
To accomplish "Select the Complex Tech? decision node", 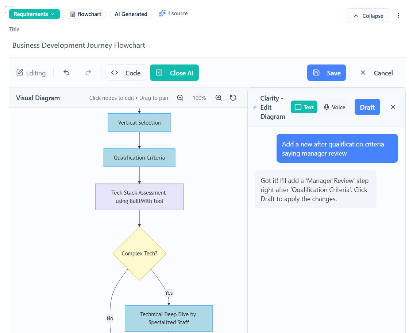I will coord(139,253).
